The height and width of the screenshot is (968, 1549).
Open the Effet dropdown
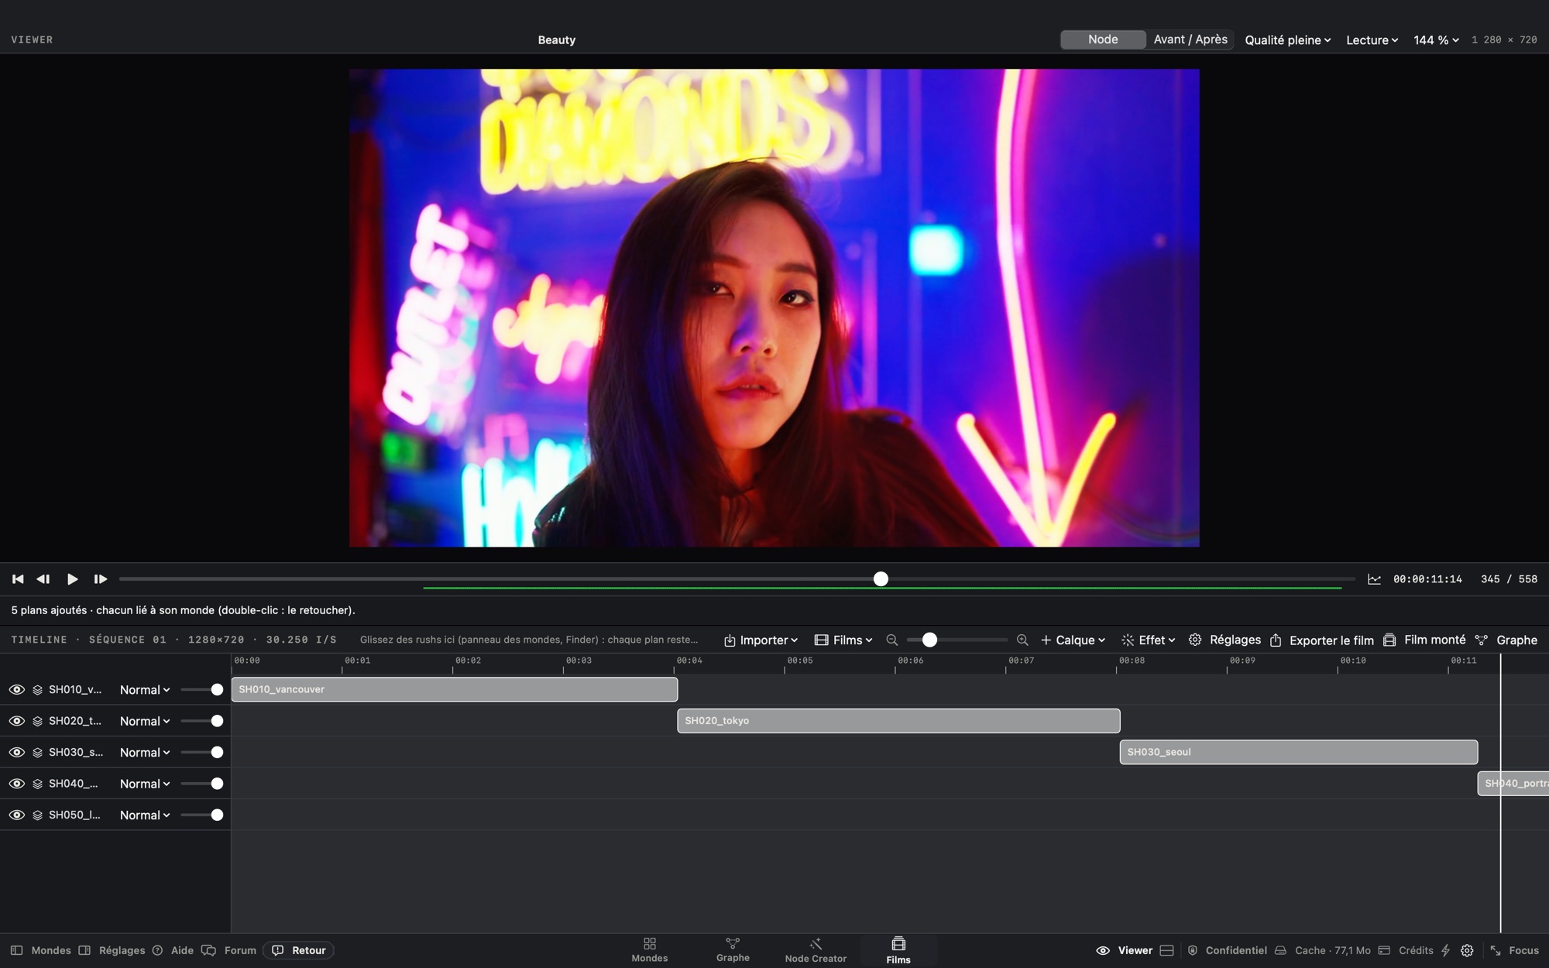point(1149,640)
